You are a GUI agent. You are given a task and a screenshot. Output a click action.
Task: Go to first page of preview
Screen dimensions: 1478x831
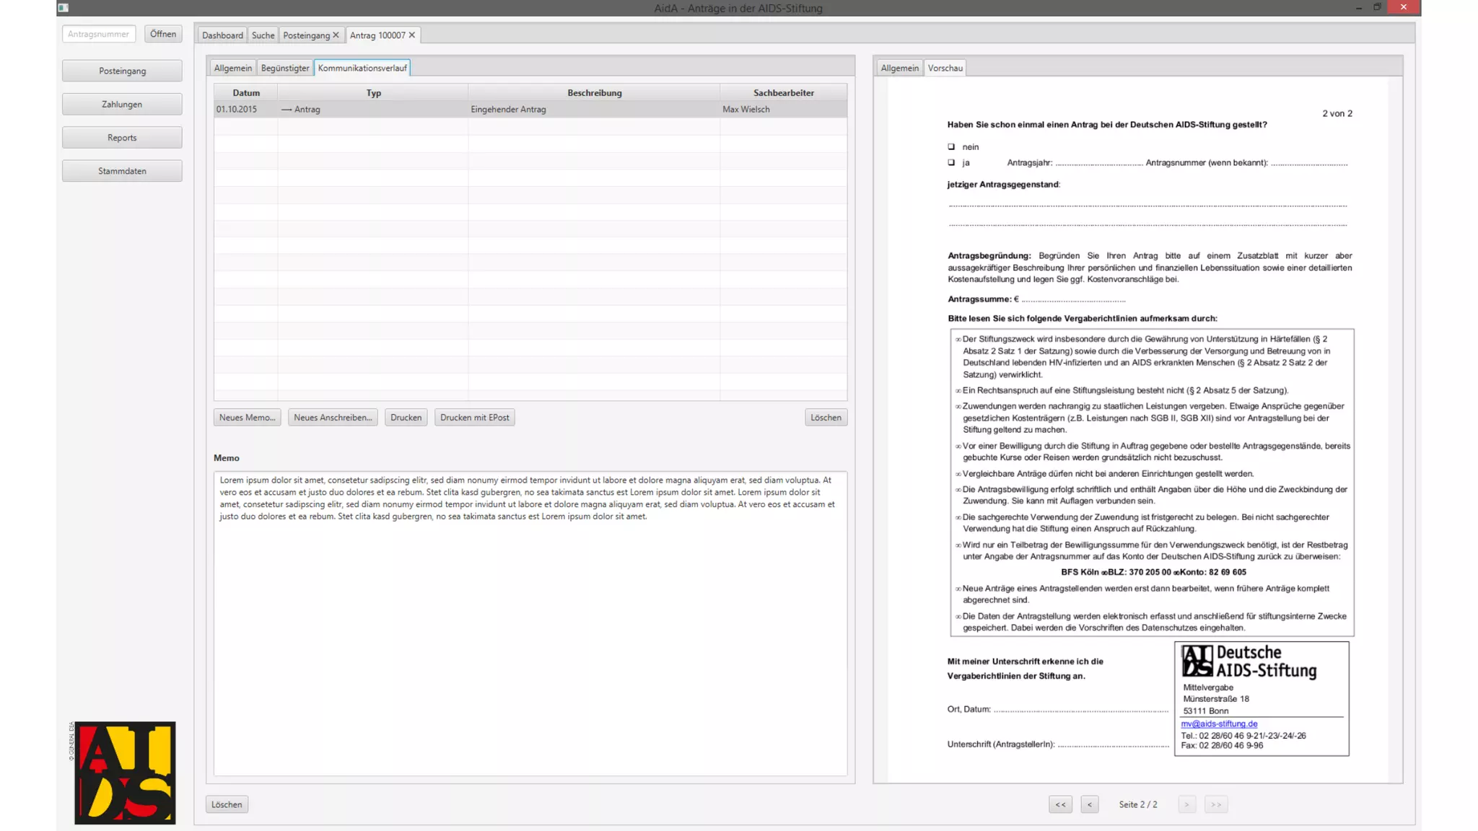click(x=1060, y=804)
